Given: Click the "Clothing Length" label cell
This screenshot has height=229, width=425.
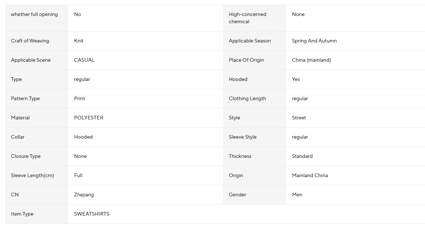Looking at the screenshot, I should [247, 99].
